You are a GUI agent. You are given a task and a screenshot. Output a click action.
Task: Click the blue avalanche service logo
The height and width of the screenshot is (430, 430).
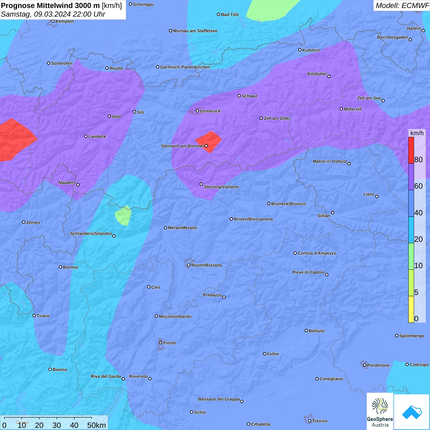(412, 412)
